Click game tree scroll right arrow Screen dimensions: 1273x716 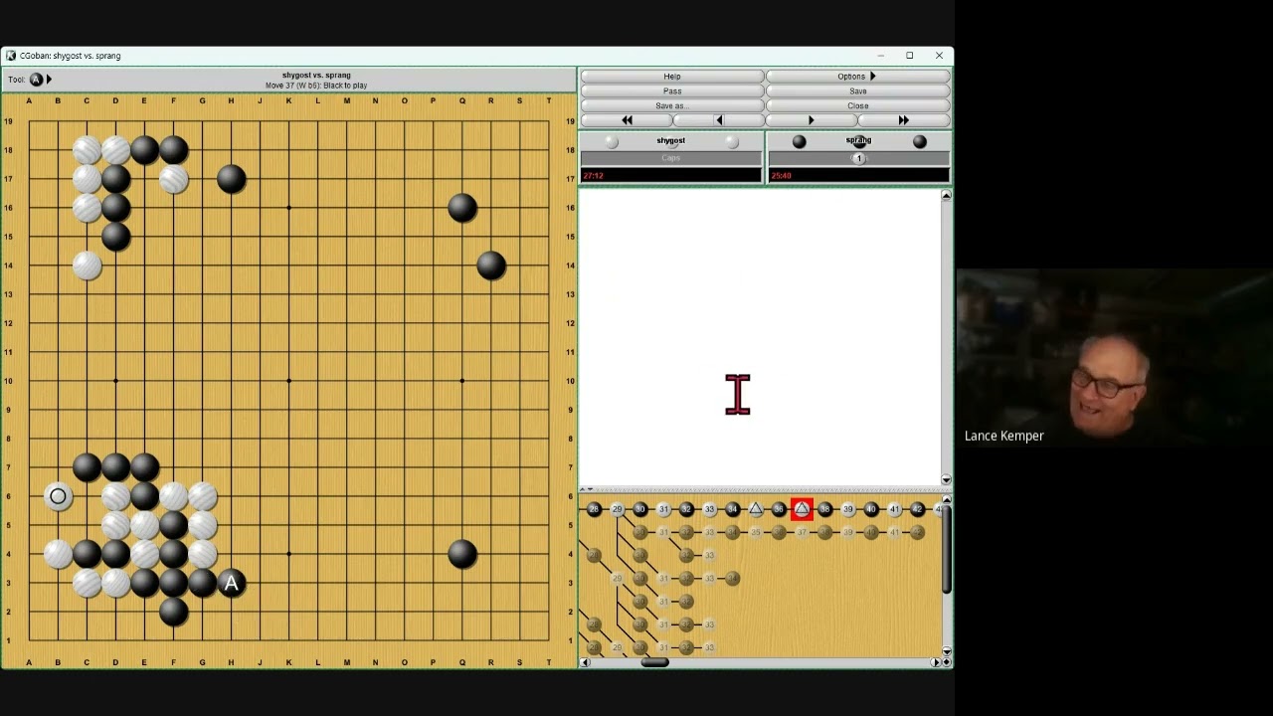pos(935,662)
